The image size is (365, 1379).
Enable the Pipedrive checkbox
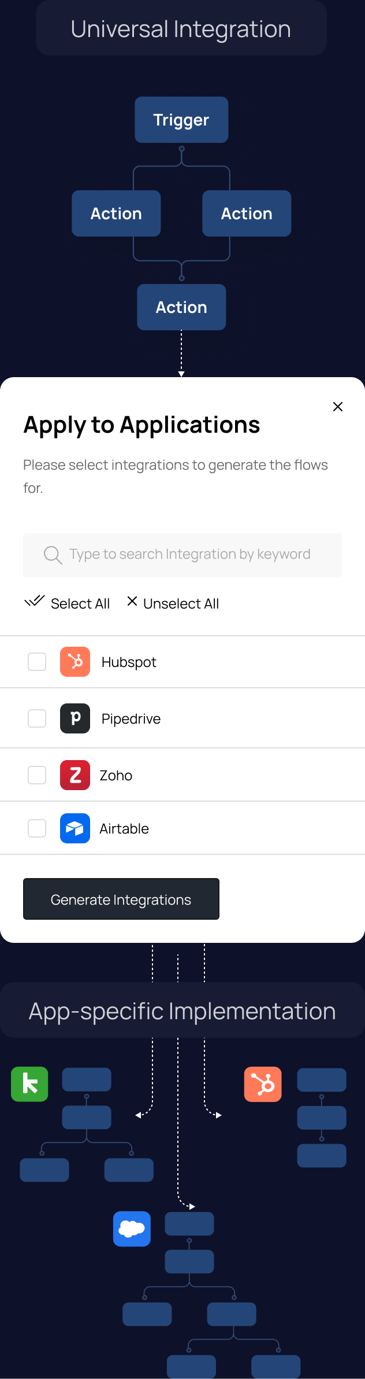[x=37, y=718]
